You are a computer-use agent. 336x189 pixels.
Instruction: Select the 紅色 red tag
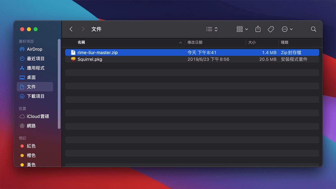[x=31, y=146]
